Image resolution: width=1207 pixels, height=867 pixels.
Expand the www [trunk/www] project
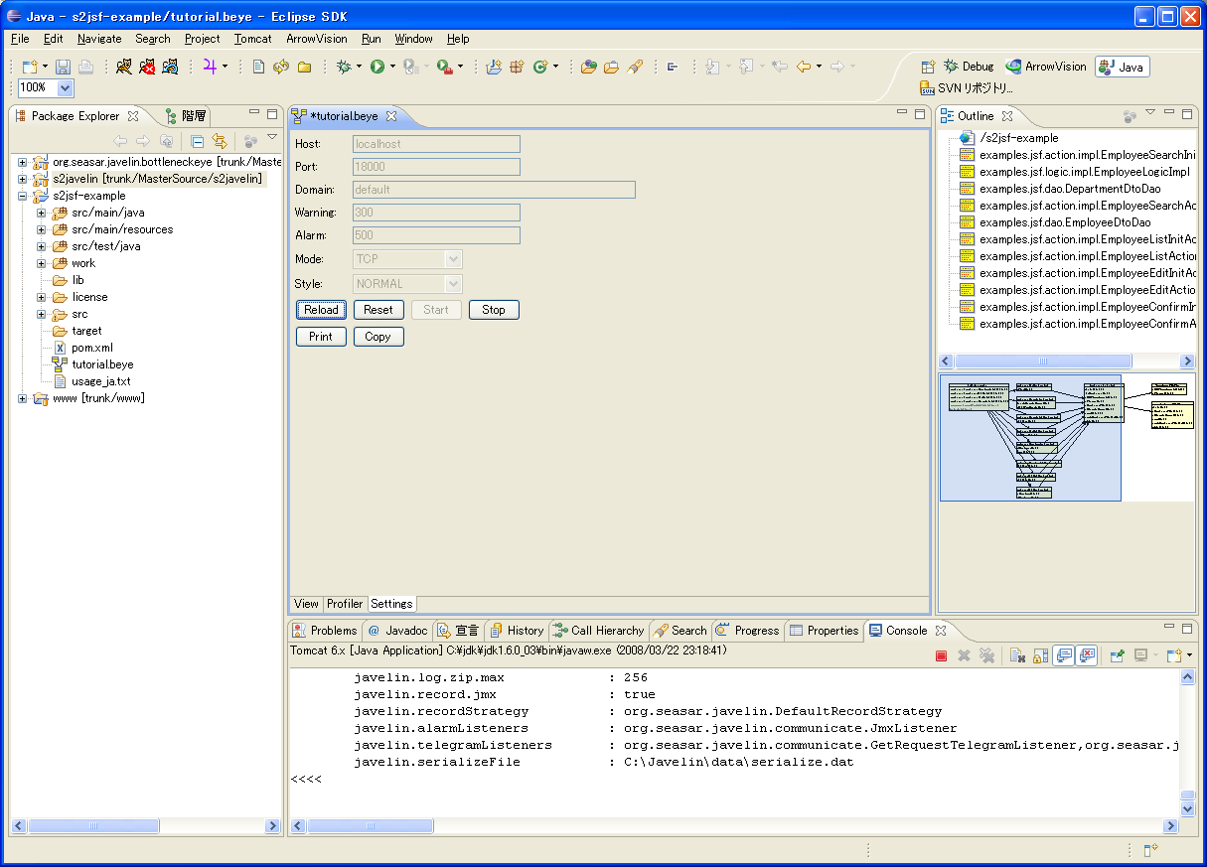pos(23,398)
